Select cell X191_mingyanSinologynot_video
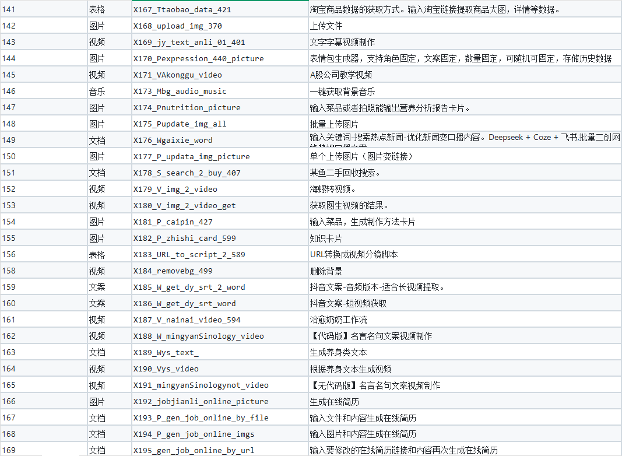 (x=220, y=385)
